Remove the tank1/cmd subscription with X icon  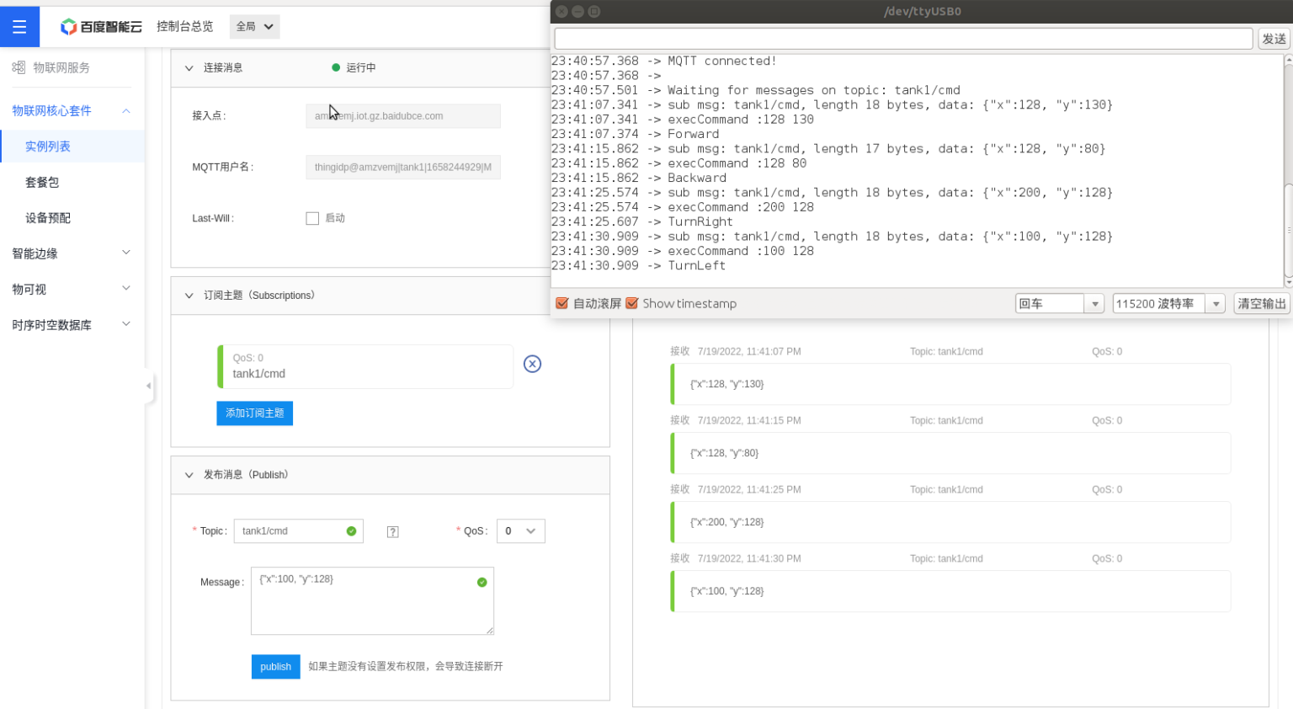point(532,364)
